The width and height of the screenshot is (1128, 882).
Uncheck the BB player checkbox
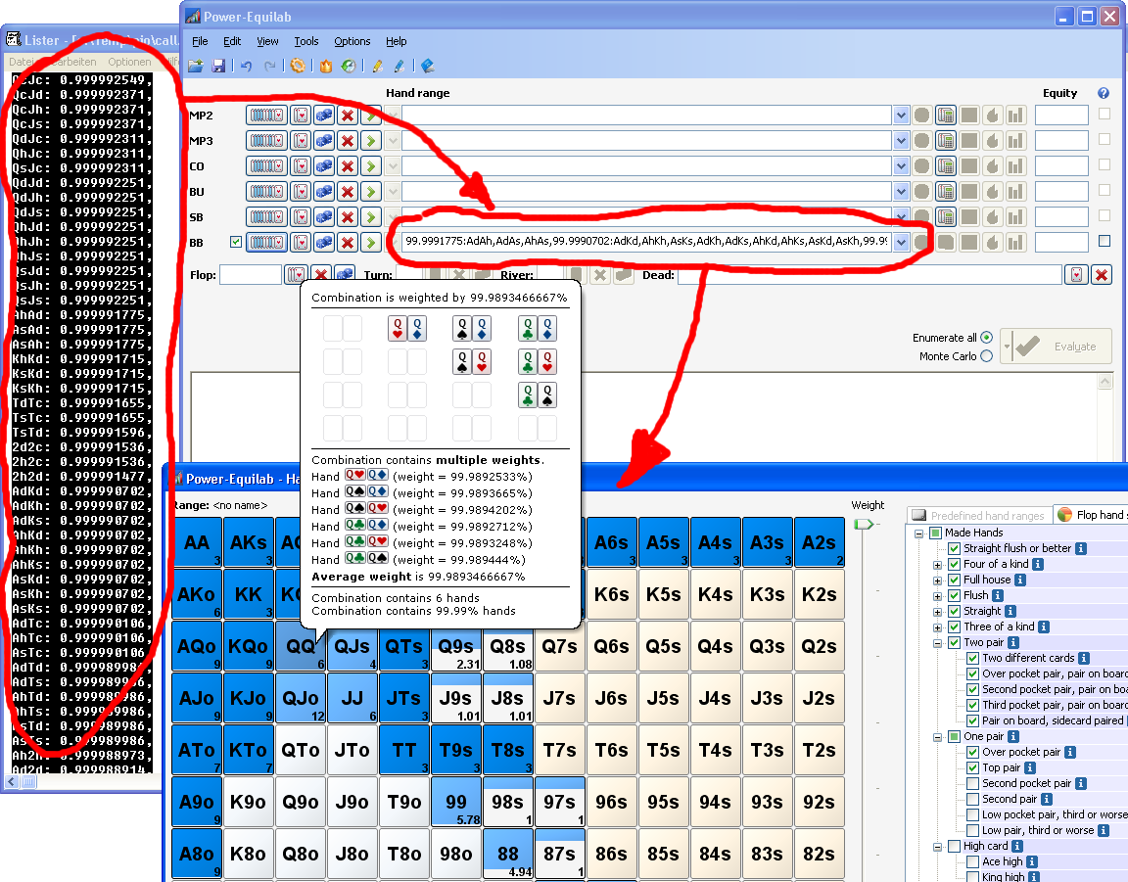click(235, 242)
